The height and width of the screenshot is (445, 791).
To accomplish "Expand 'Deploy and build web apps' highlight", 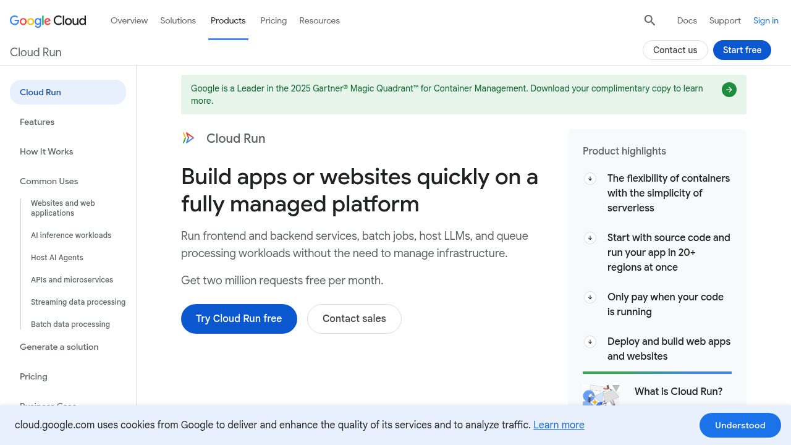I will 590,342.
